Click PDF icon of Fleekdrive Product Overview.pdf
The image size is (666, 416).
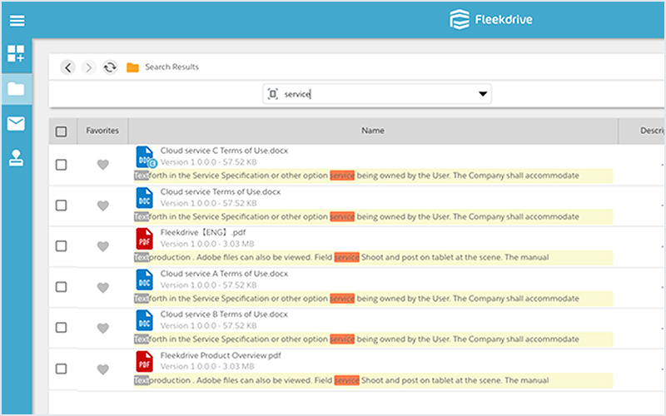click(144, 361)
